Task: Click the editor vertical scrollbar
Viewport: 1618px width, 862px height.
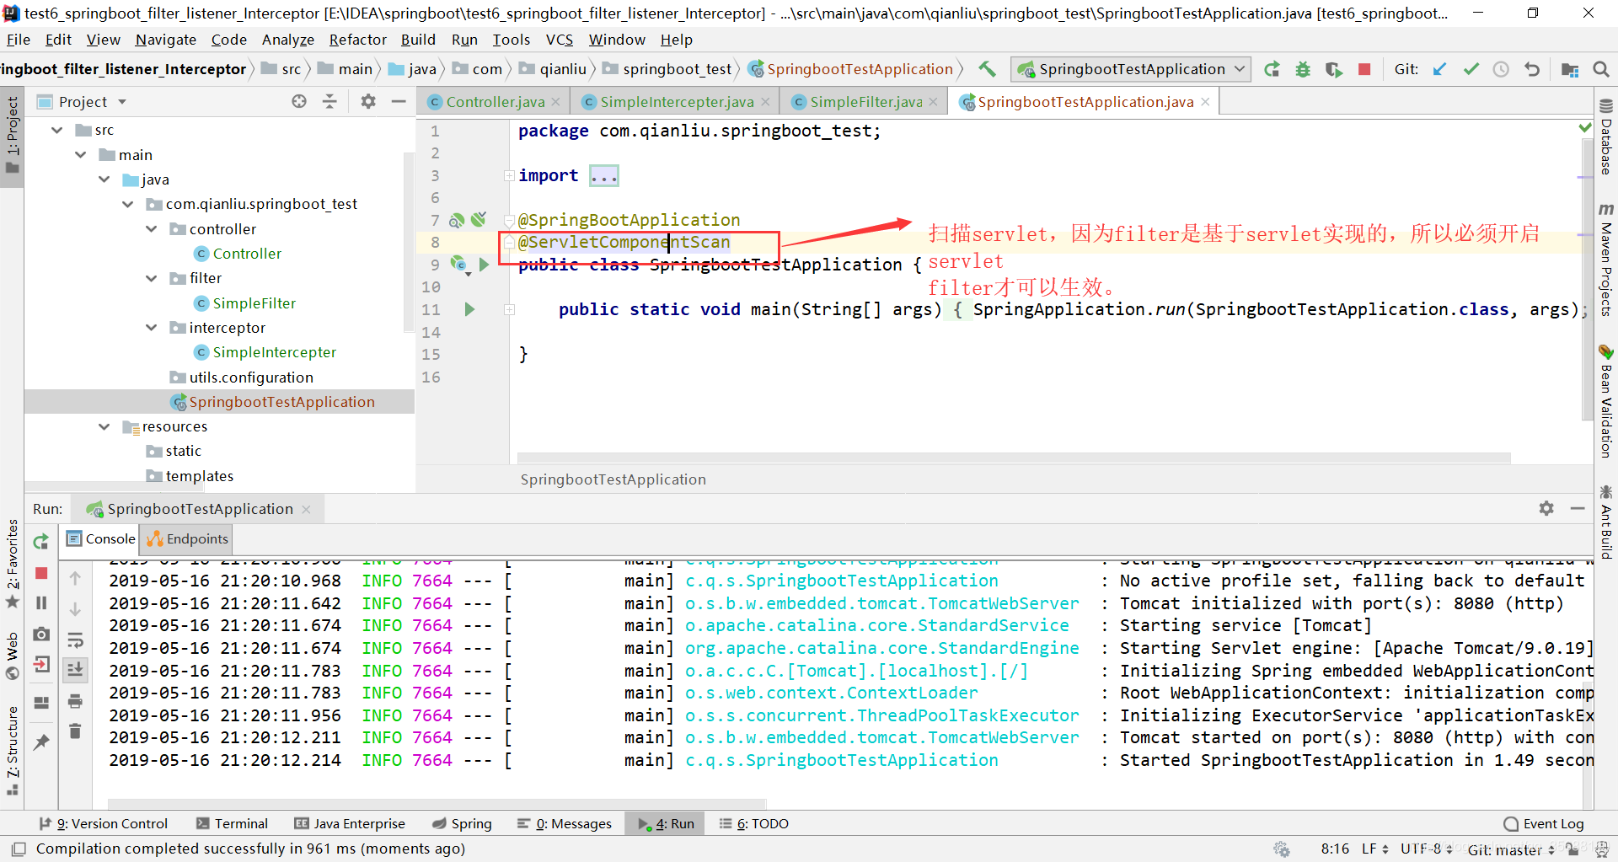Action: point(1587,278)
